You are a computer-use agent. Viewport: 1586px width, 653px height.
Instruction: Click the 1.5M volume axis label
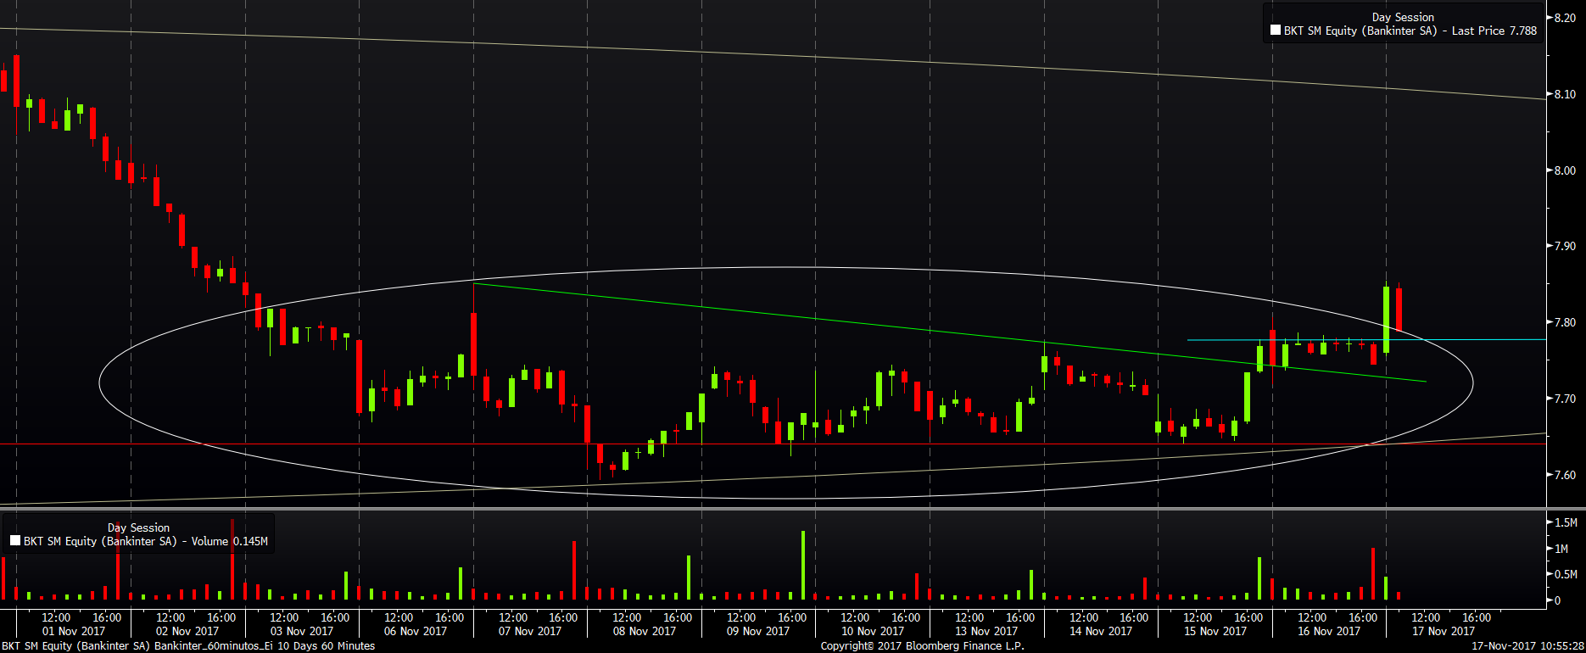[1566, 522]
